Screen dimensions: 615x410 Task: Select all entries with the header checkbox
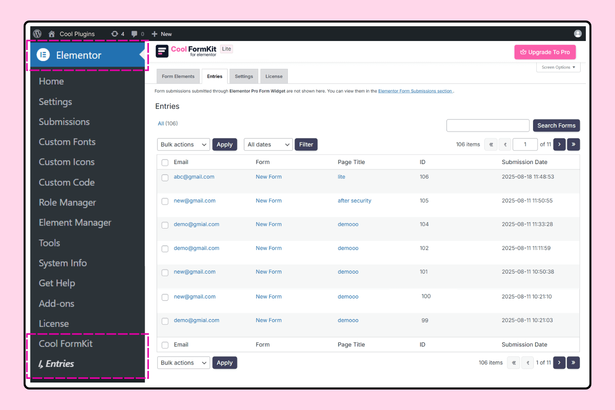165,162
